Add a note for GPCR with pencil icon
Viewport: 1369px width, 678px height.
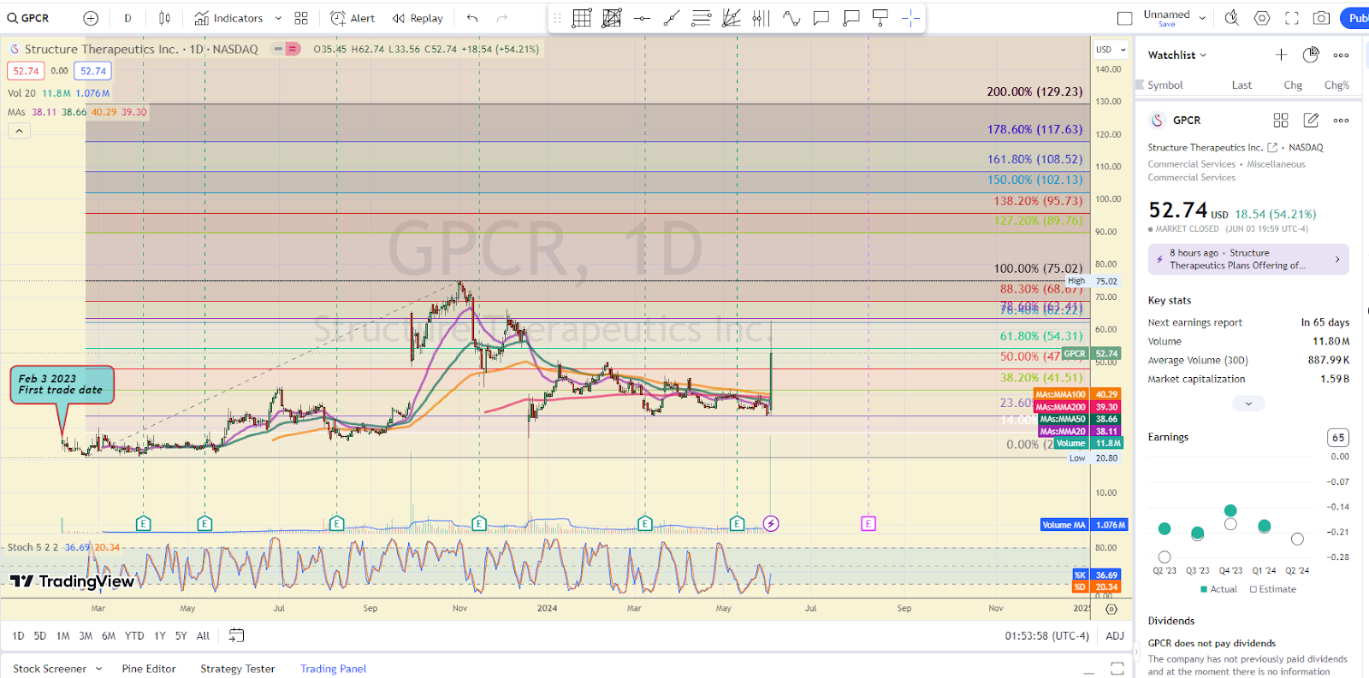(x=1311, y=120)
